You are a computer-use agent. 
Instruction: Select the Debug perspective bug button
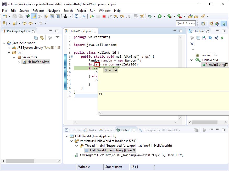pos(224,24)
